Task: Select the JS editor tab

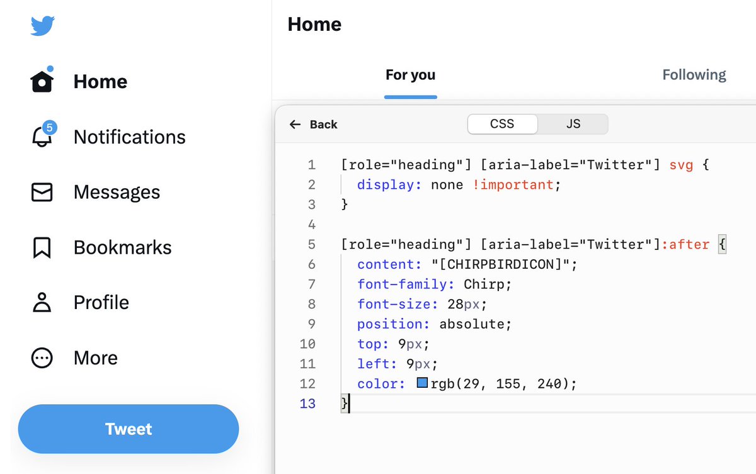Action: (573, 124)
